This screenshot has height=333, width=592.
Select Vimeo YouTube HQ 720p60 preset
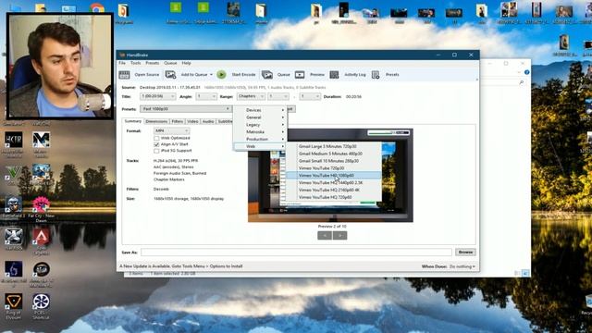tap(334, 197)
